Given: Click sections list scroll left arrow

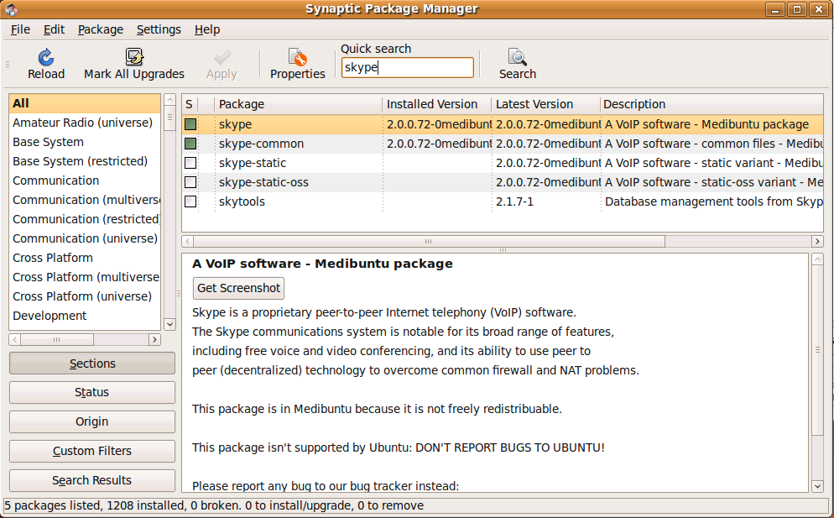Looking at the screenshot, I should (x=15, y=339).
